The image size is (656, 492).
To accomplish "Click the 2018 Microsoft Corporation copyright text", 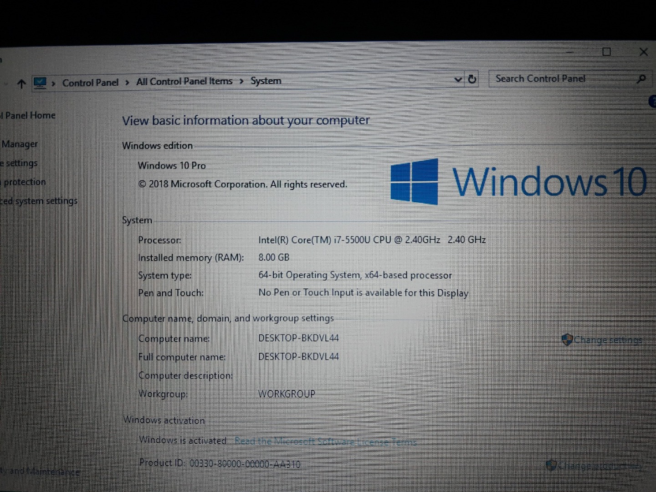I will (x=242, y=184).
